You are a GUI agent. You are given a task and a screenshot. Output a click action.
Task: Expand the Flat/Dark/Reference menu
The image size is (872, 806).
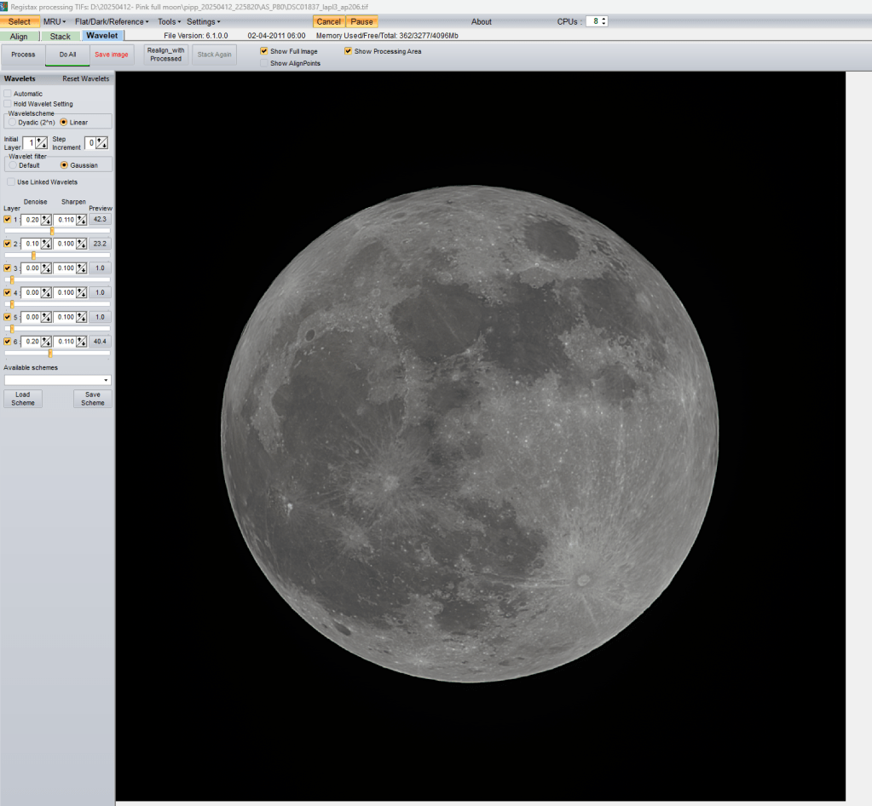point(111,21)
